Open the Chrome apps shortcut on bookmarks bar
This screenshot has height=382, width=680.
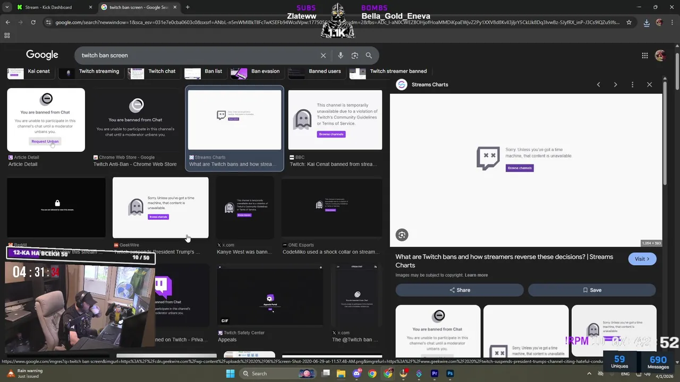[x=7, y=36]
